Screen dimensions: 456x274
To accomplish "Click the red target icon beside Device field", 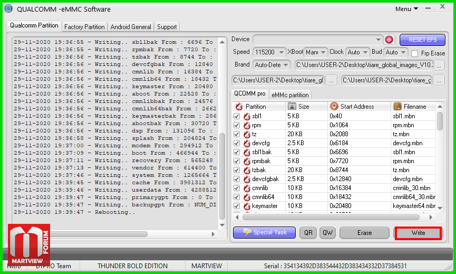I will coord(389,39).
